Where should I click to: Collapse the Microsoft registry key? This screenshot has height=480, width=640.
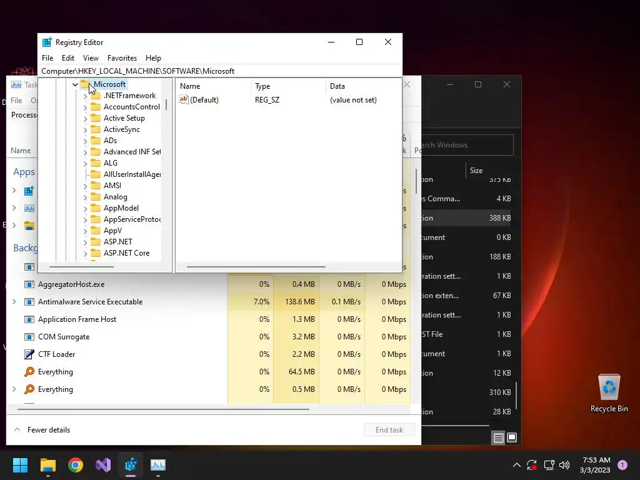(75, 84)
